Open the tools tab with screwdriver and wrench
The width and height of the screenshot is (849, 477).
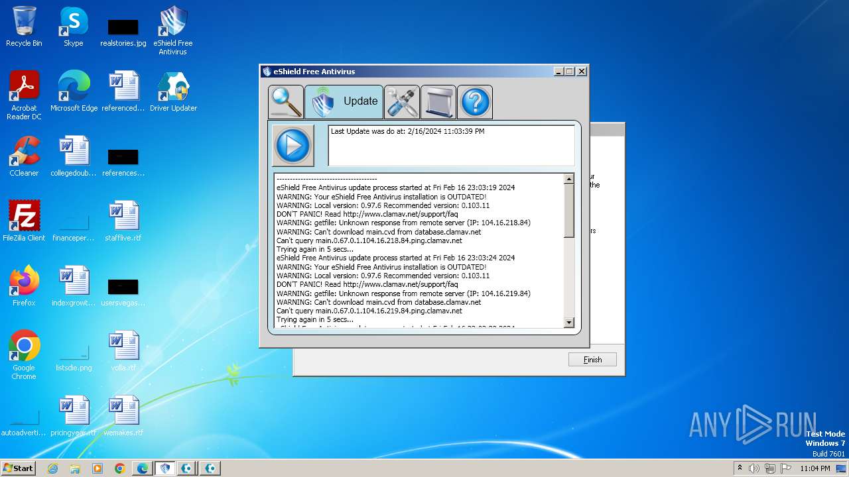pos(402,102)
